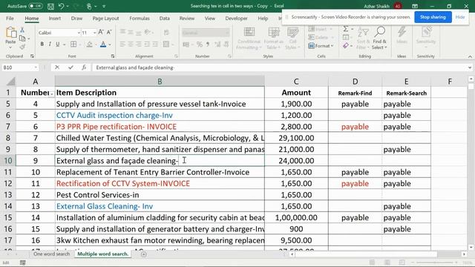
Task: Click the Wrap Text icon
Action: point(166,33)
